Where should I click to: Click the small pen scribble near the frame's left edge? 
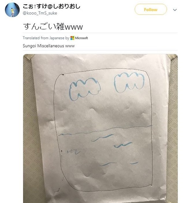(x=73, y=152)
